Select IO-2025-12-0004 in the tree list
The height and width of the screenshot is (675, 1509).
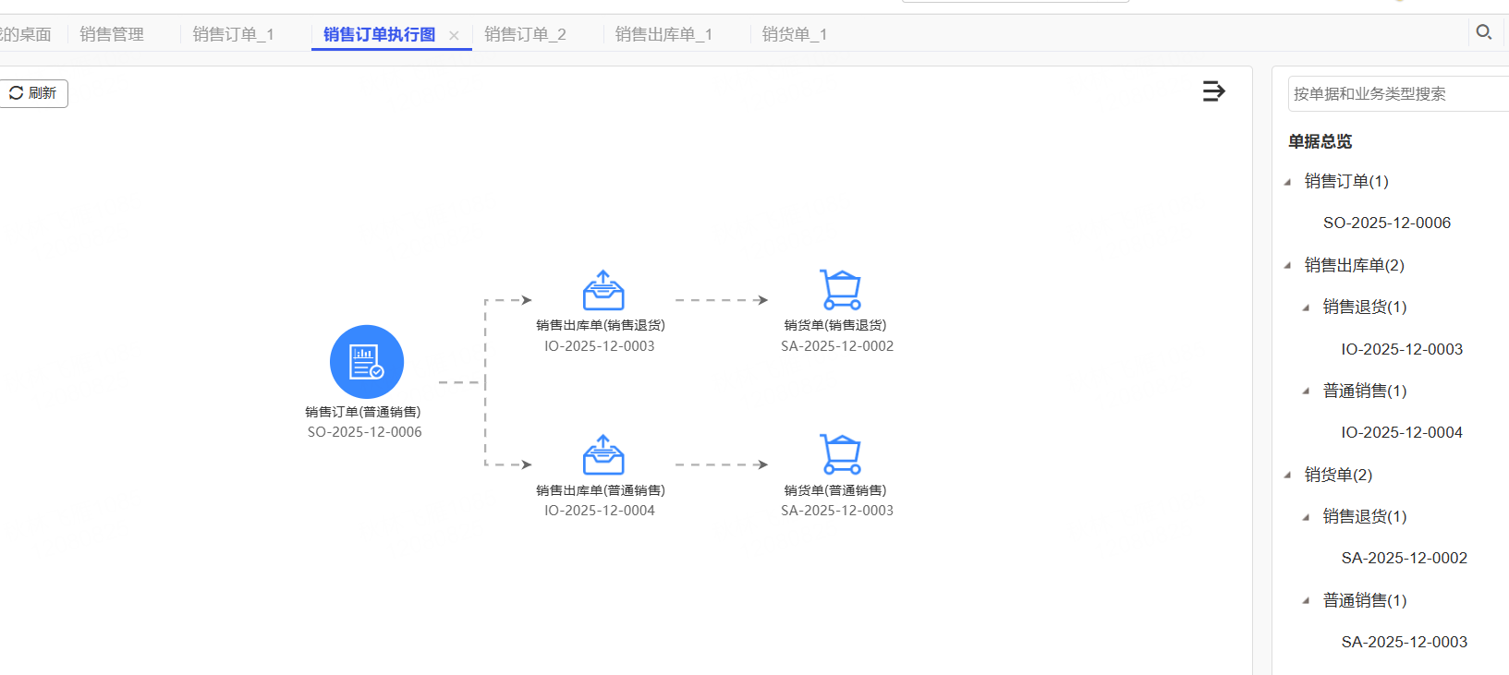(1401, 432)
